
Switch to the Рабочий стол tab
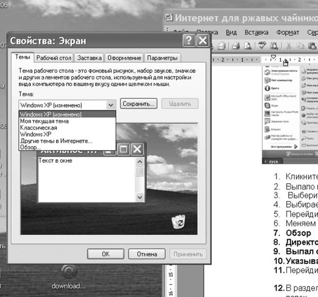tap(54, 58)
